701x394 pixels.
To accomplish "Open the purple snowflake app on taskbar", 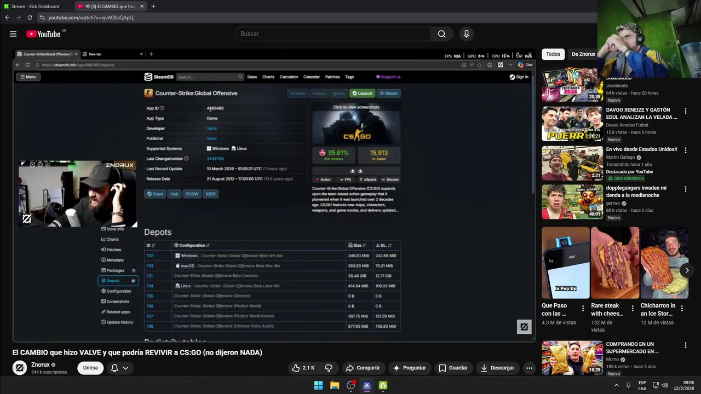I will point(367,385).
